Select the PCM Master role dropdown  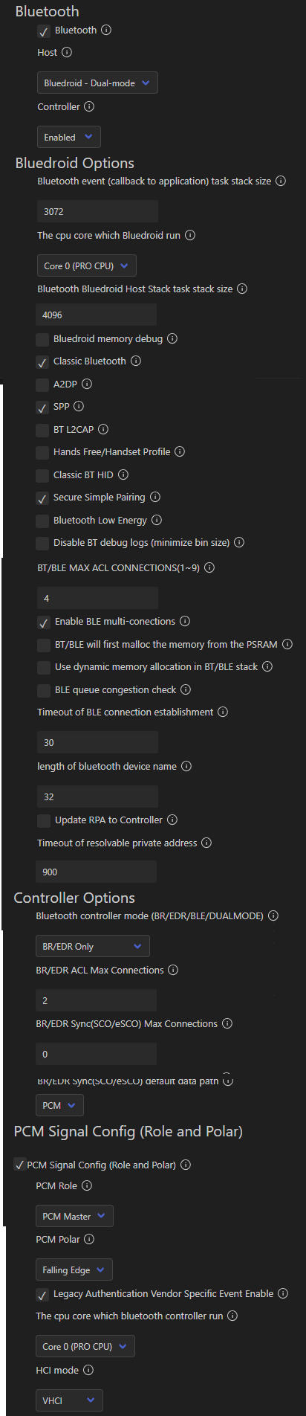coord(74,1216)
